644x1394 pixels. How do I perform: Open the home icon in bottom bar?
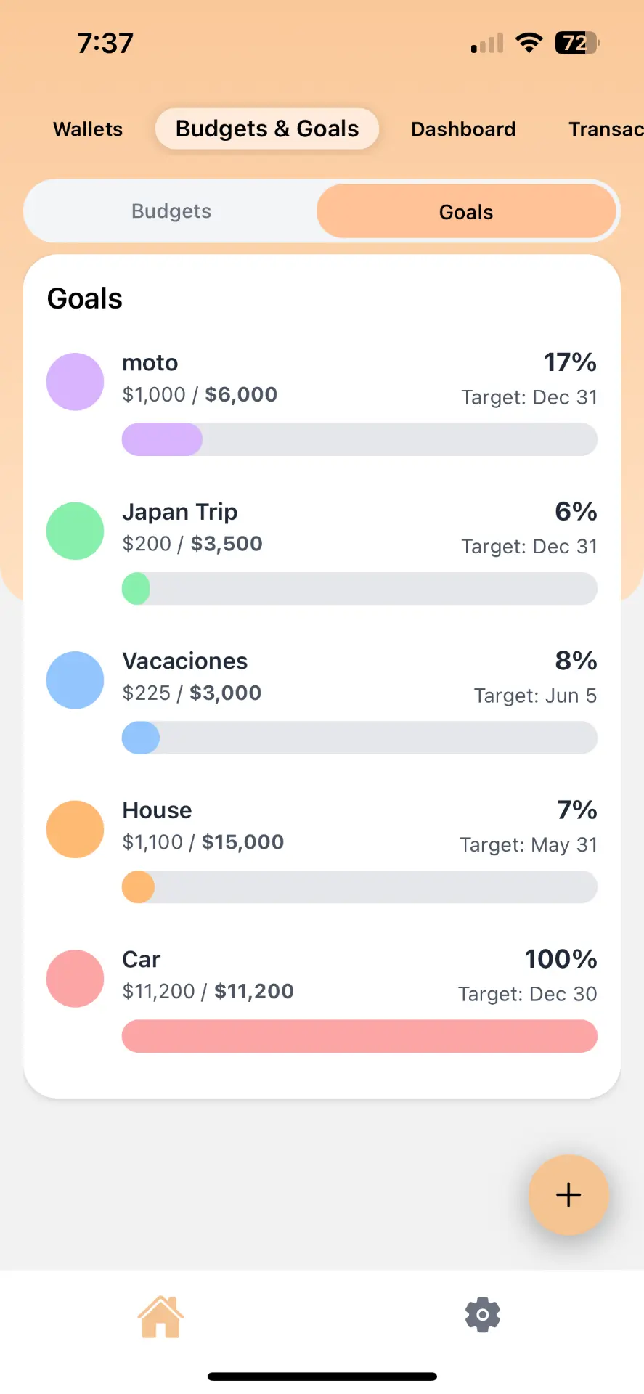[x=160, y=1316]
